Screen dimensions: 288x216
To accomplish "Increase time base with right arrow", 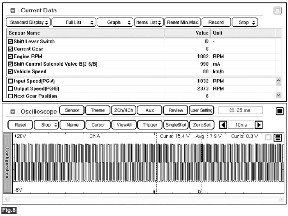I will pos(258,125).
